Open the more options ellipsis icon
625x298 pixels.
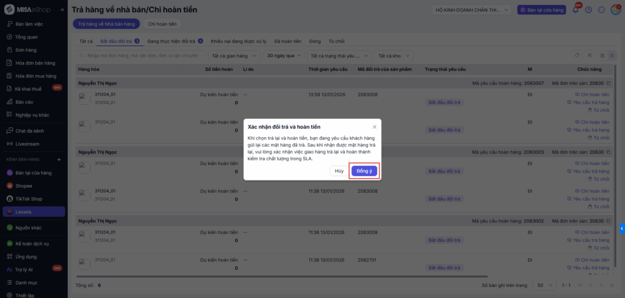[x=601, y=10]
